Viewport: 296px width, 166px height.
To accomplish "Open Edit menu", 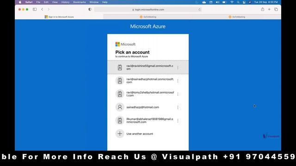I will point(46,2).
